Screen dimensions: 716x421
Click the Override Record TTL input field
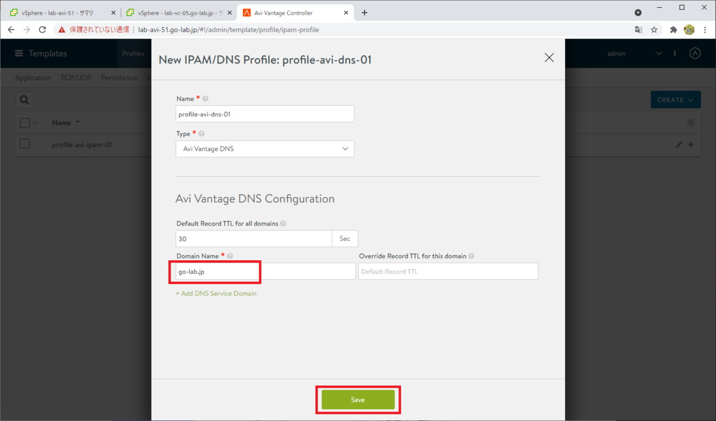click(x=448, y=272)
